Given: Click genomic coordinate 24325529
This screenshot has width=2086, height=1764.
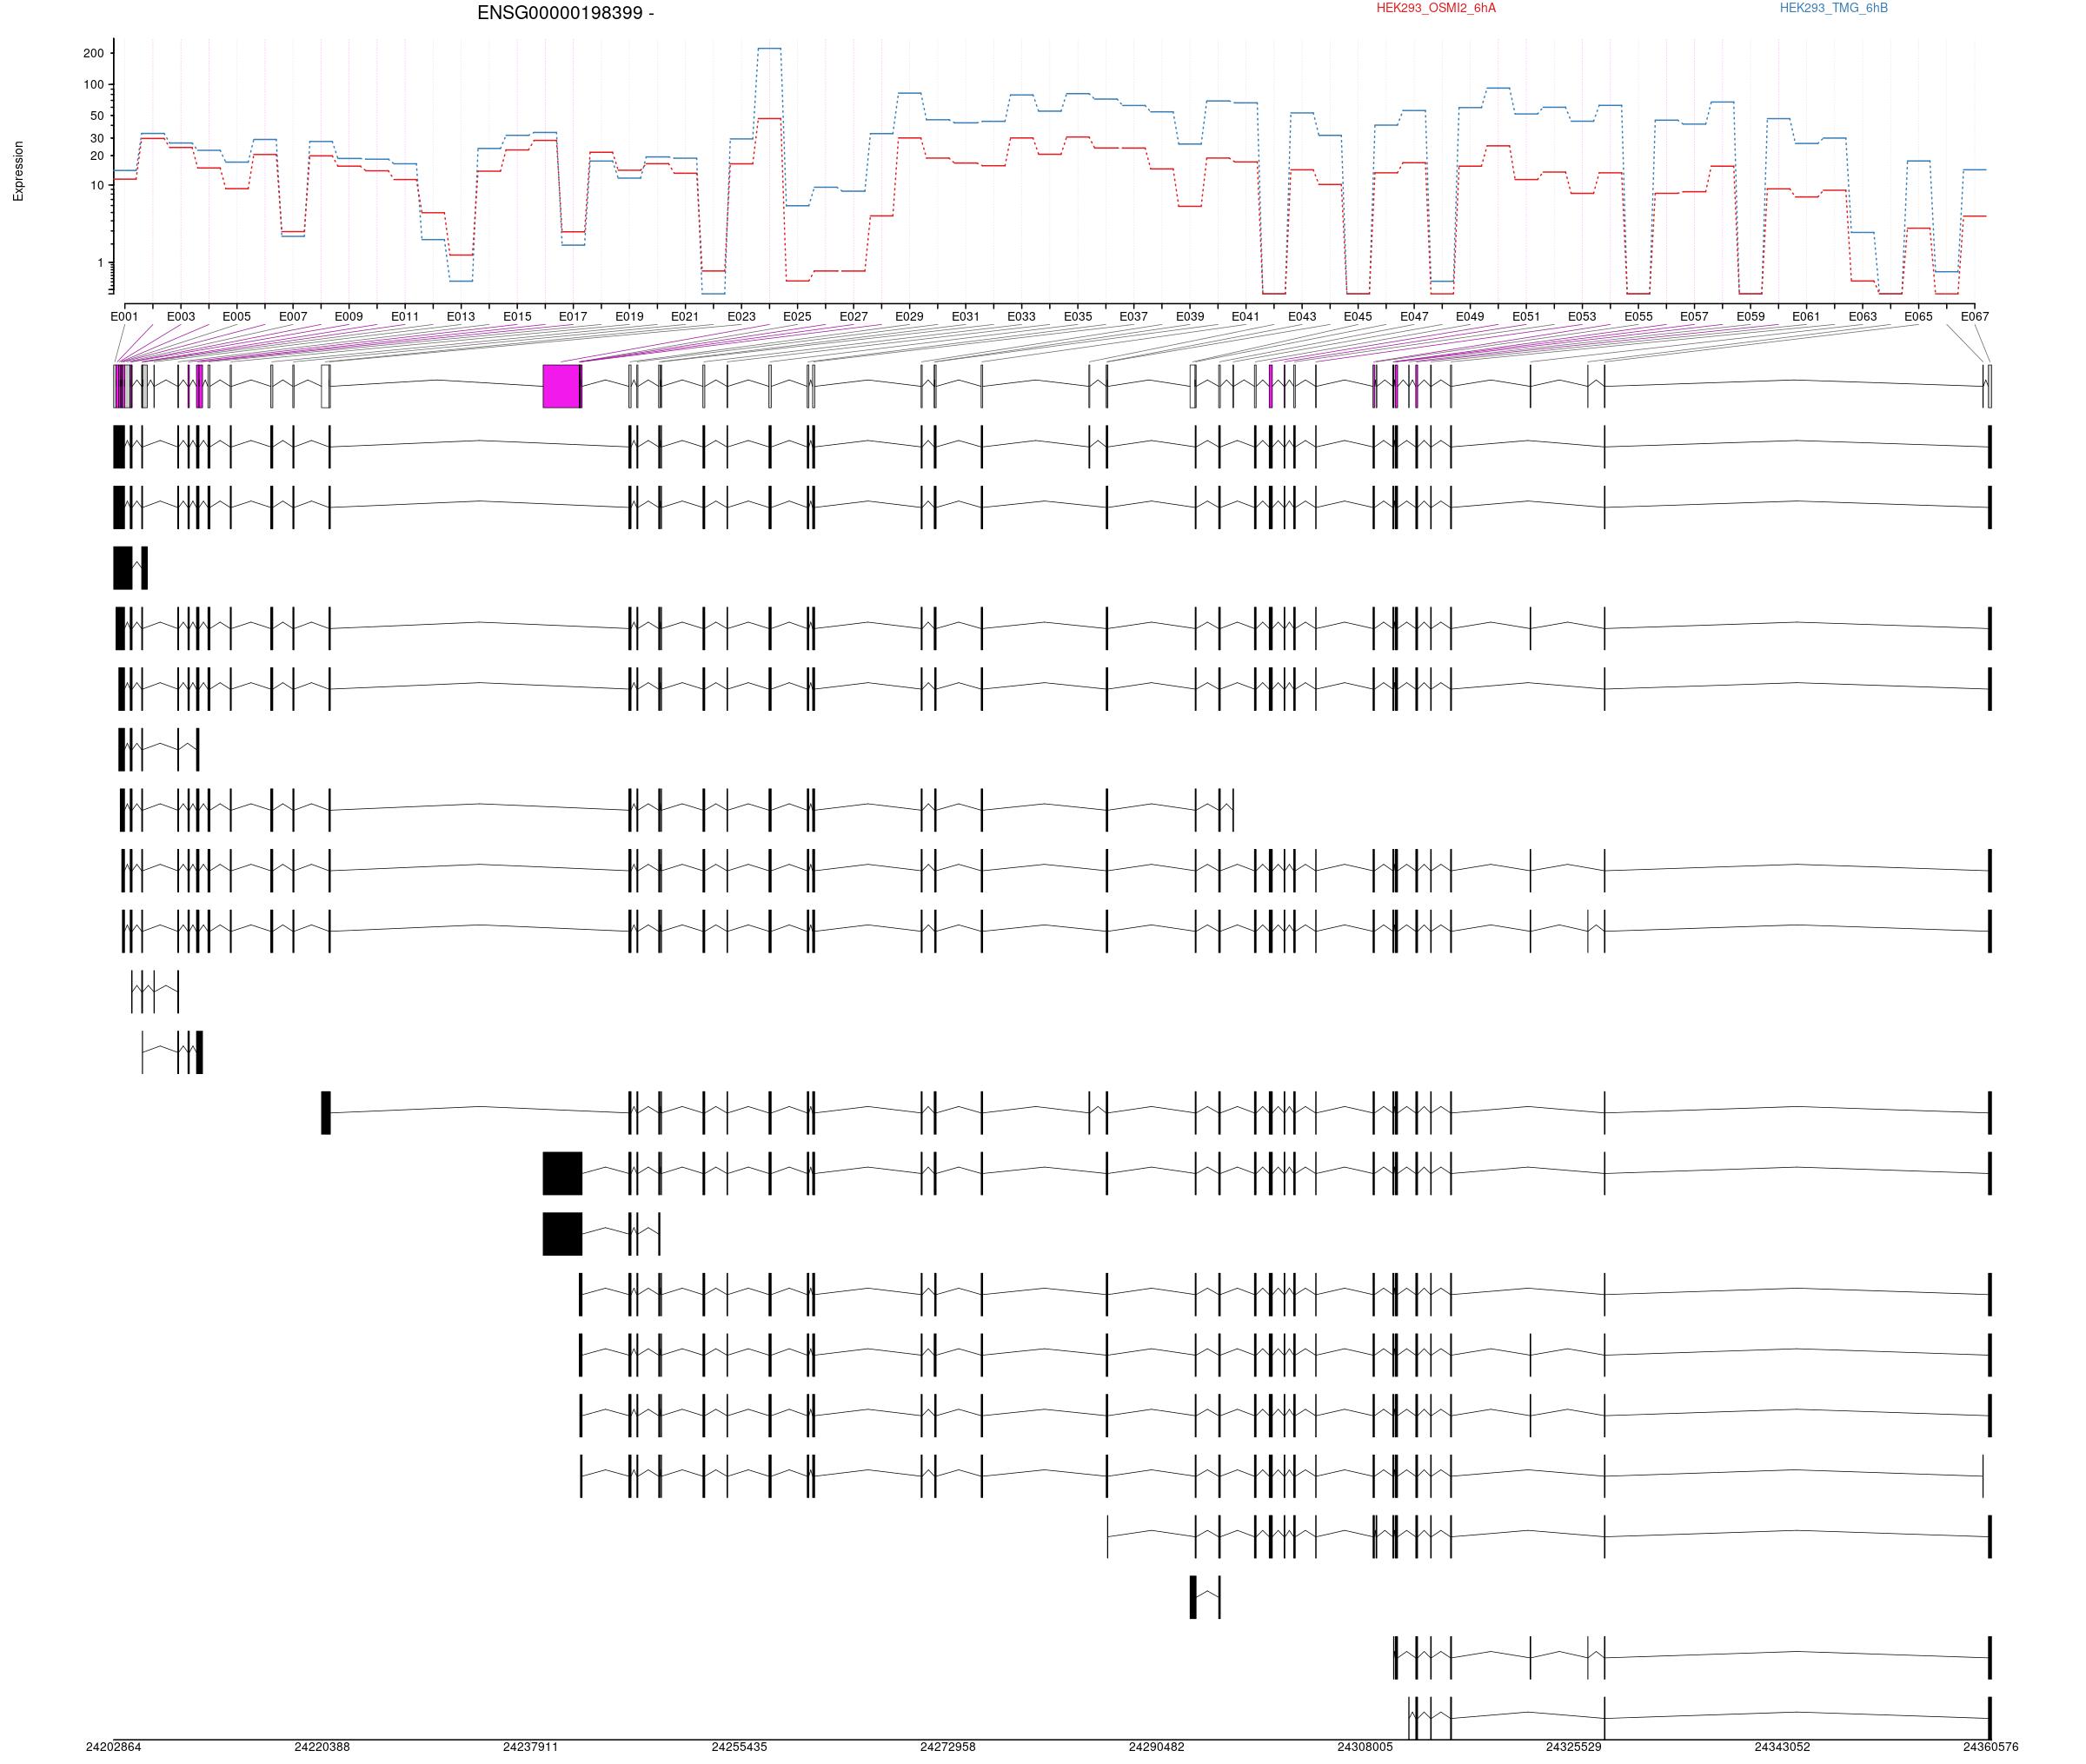Looking at the screenshot, I should [x=1574, y=1747].
